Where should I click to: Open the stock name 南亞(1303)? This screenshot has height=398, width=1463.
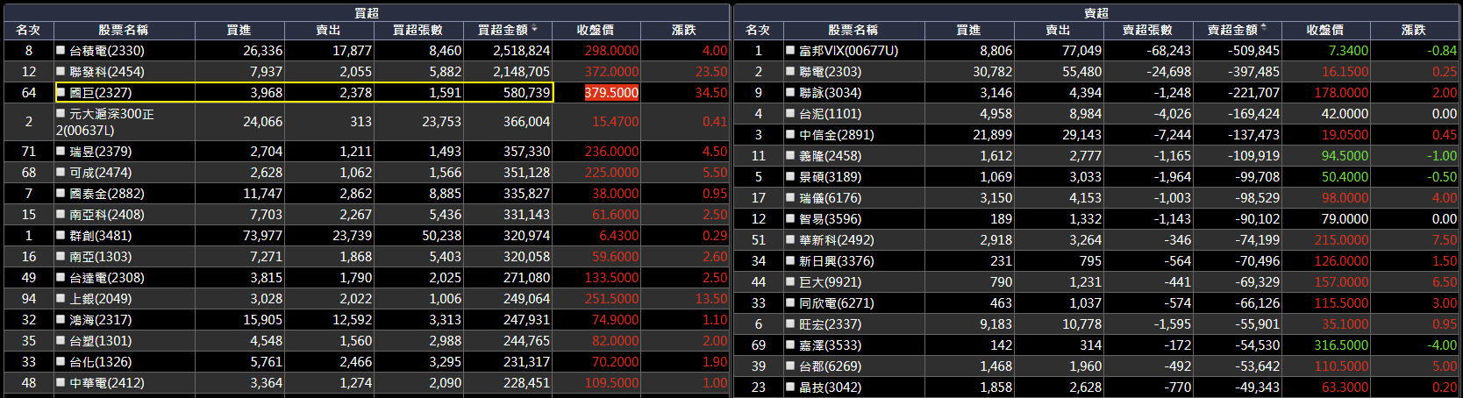tap(100, 257)
